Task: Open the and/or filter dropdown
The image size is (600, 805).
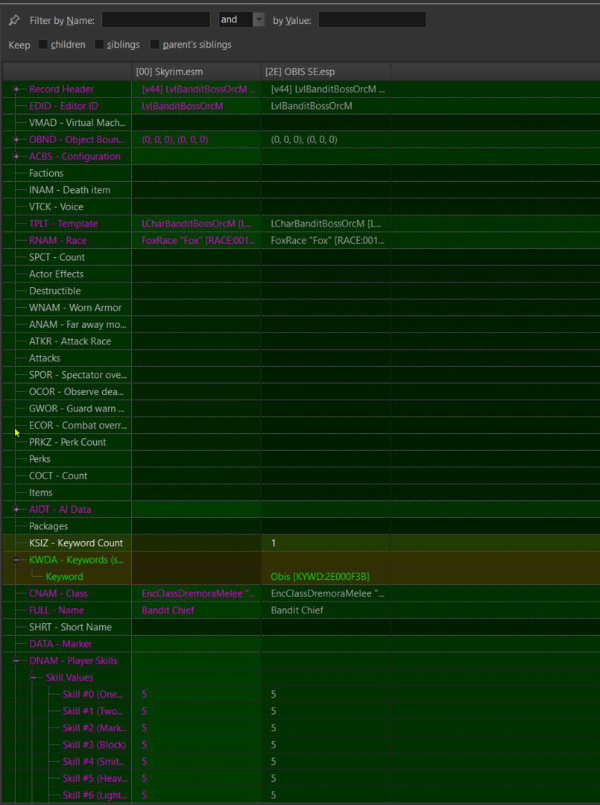Action: click(259, 19)
